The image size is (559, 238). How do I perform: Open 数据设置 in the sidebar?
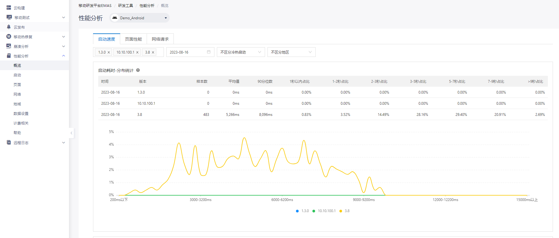tap(34, 113)
